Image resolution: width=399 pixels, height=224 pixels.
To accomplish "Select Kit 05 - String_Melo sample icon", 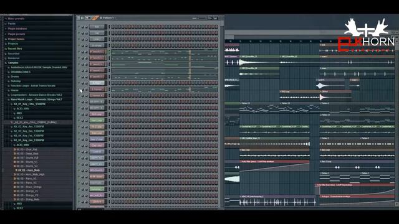I will click(14, 199).
